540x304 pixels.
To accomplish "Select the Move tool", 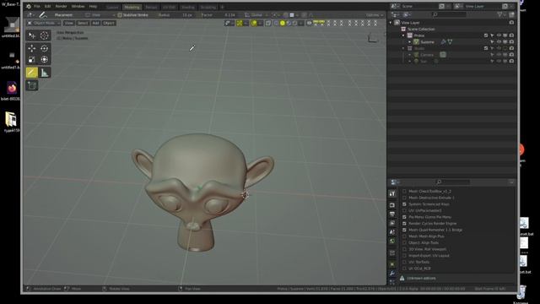I will tap(32, 49).
